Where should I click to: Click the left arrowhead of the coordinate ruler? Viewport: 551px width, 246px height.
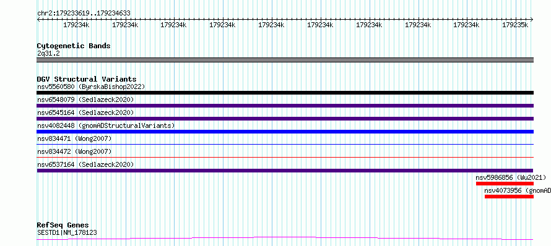[x=38, y=19]
